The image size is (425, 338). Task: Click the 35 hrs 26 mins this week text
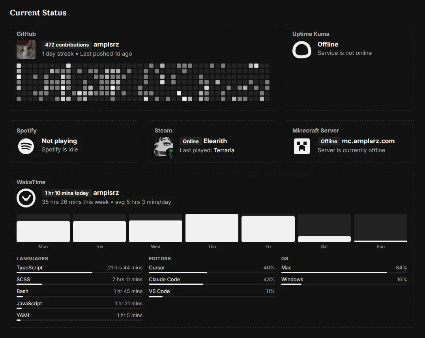tap(75, 202)
